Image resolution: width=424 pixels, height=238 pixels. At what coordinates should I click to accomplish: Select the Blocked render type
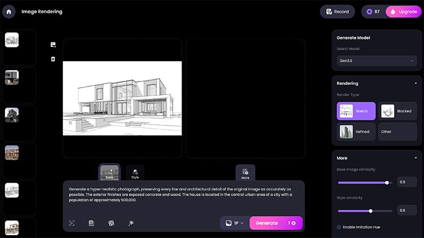tap(397, 111)
